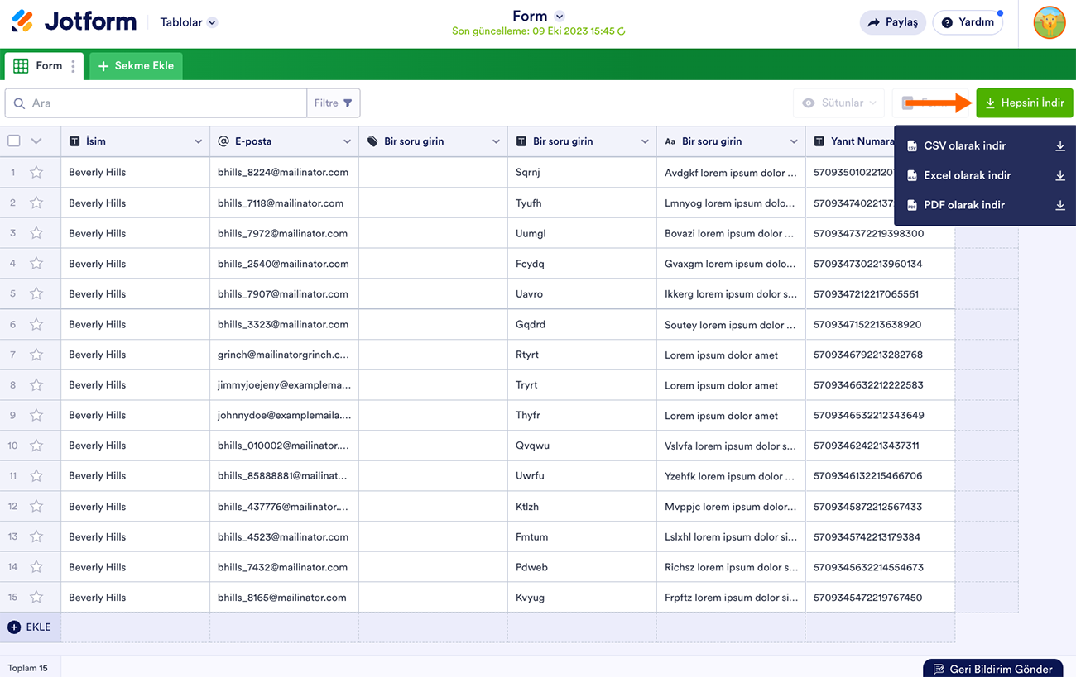Screen dimensions: 1076x677
Task: Star the first row entry
Action: point(36,173)
